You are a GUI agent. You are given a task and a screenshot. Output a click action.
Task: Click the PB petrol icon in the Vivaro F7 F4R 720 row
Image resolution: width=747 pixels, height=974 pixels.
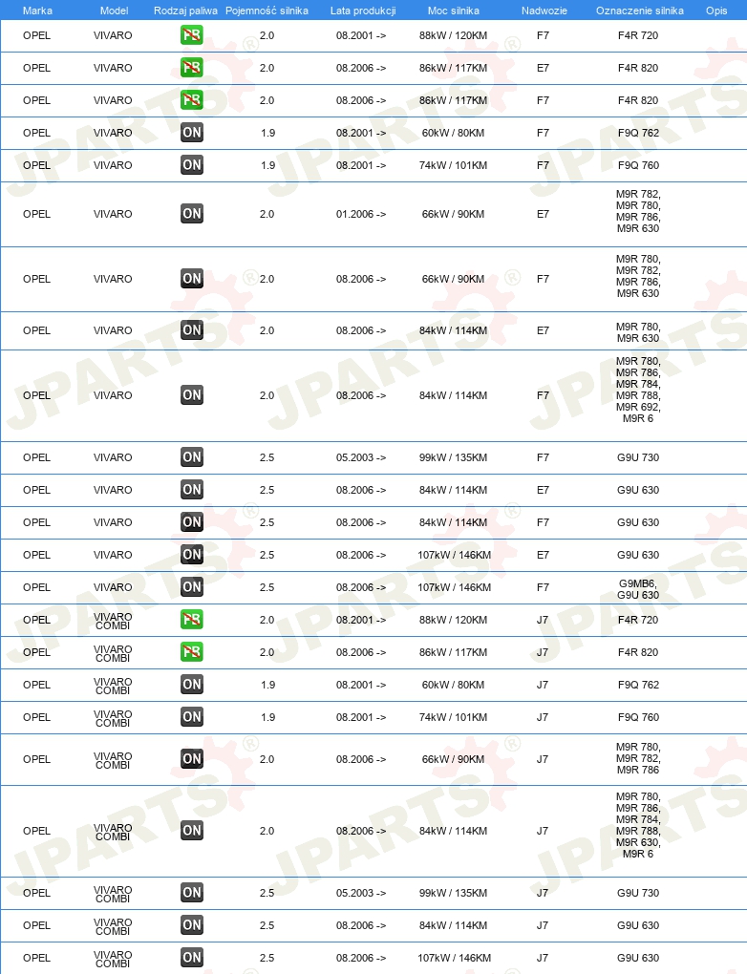[x=191, y=35]
